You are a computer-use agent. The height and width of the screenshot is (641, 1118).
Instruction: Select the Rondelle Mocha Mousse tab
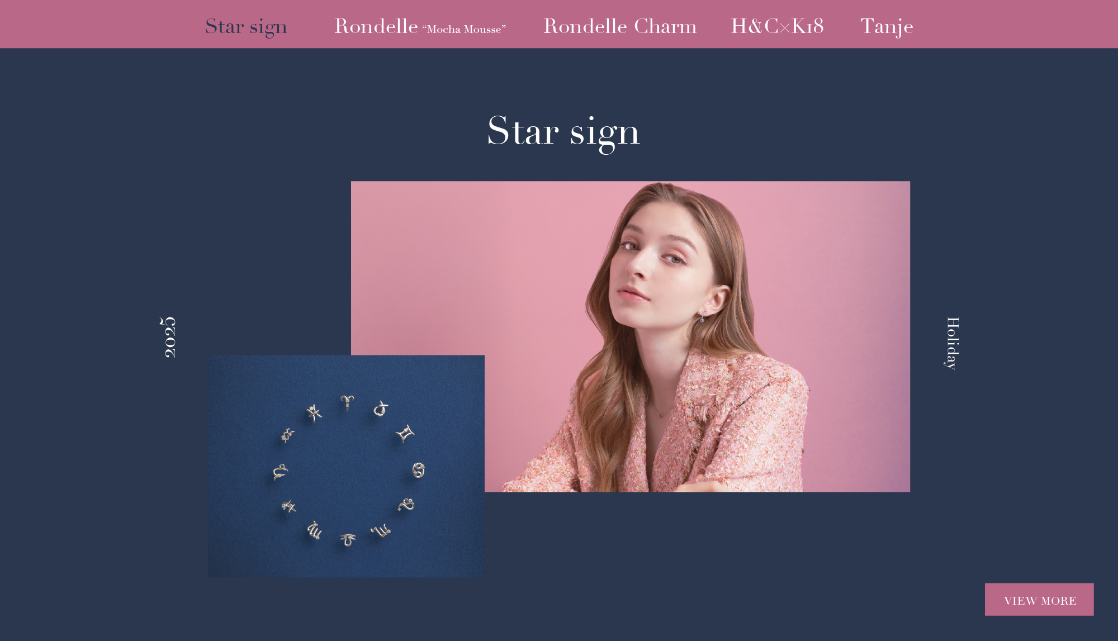420,26
